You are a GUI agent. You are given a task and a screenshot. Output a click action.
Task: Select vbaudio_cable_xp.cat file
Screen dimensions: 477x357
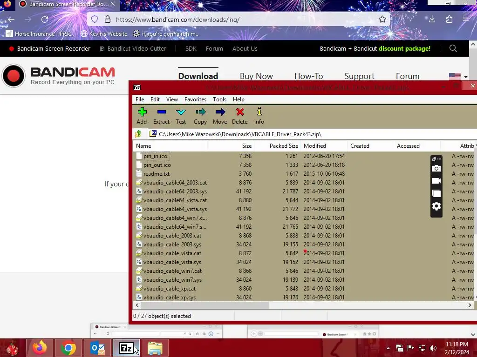coord(170,288)
